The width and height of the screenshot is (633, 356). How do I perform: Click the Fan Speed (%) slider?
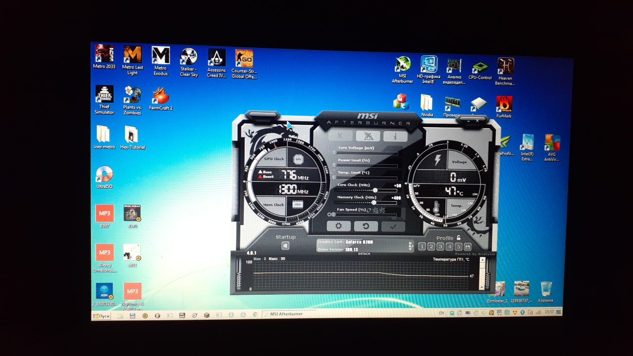tap(364, 214)
